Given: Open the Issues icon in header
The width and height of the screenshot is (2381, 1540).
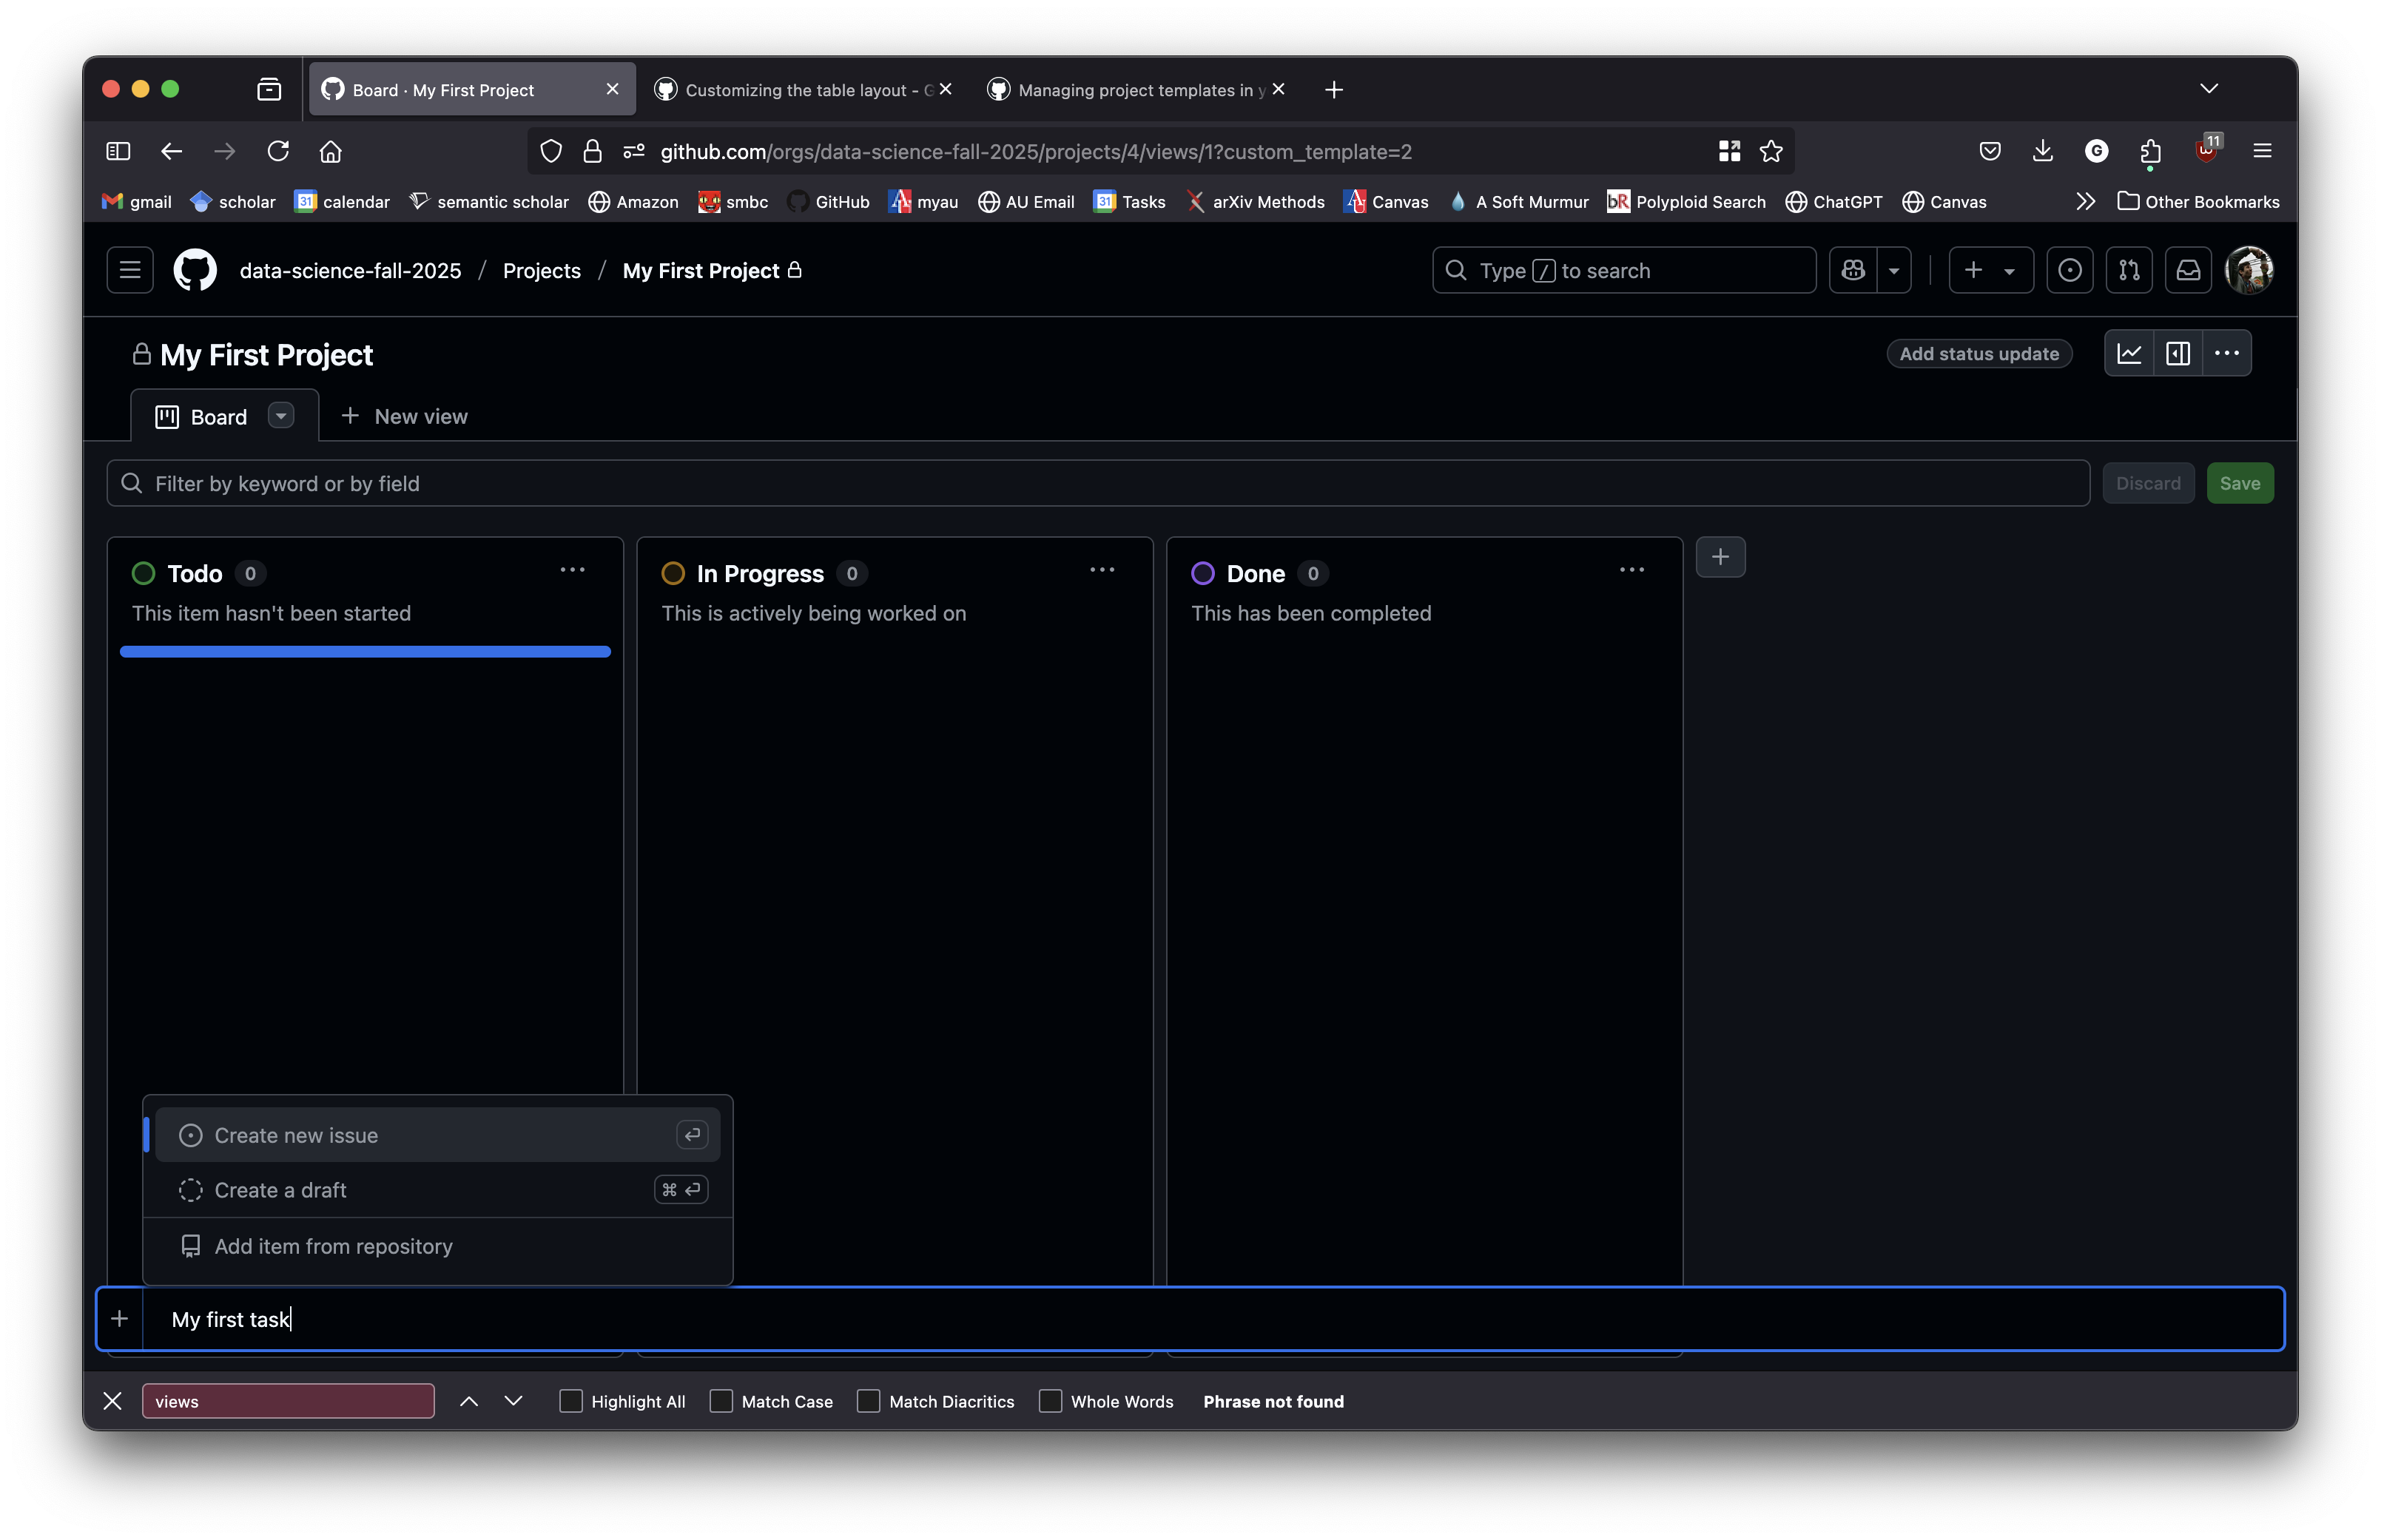Looking at the screenshot, I should 2070,270.
